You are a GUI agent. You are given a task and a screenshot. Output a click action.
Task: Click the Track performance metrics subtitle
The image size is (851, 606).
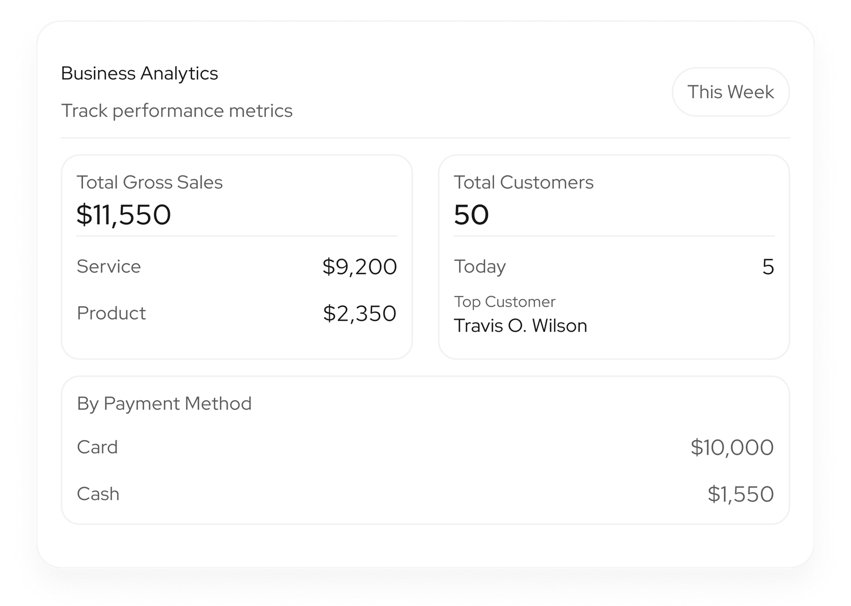click(176, 111)
